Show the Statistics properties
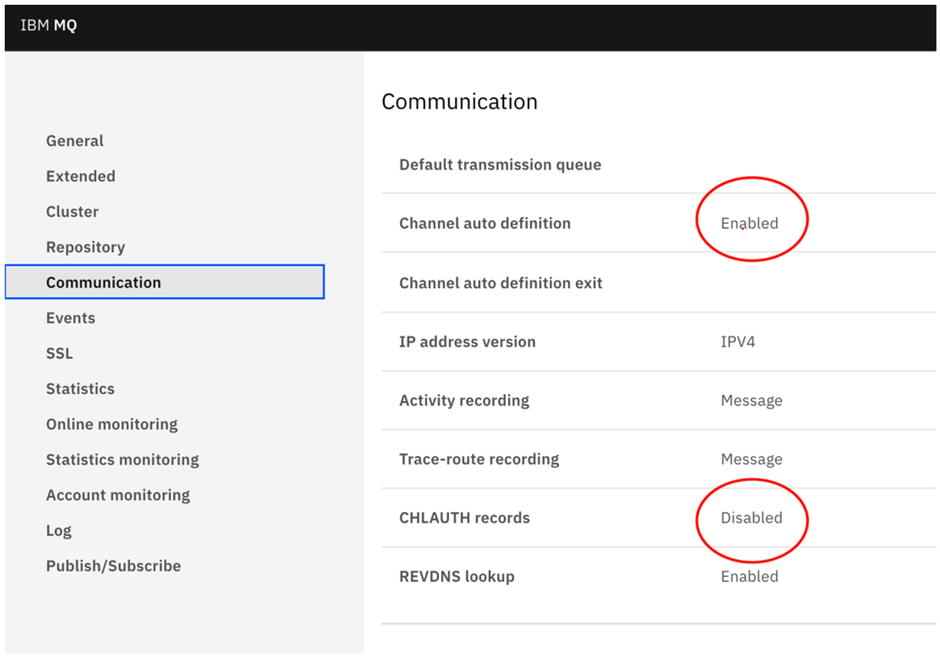Screen dimensions: 940x661 [x=80, y=388]
